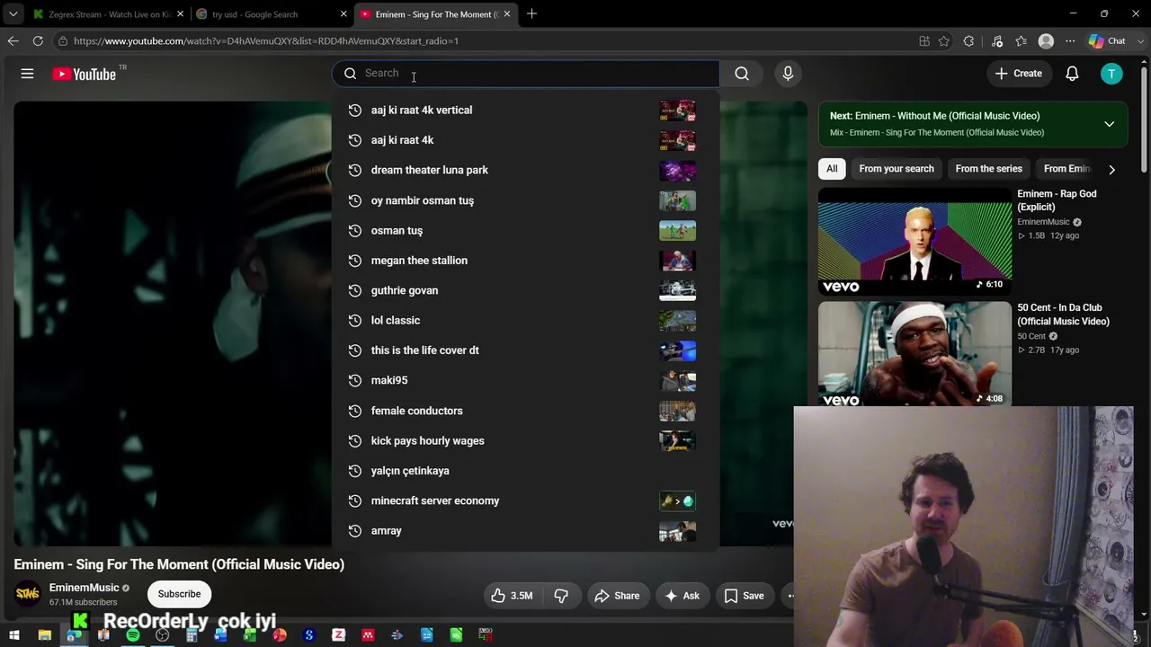
Task: Open Copilot Chat in the browser
Action: click(x=1106, y=40)
